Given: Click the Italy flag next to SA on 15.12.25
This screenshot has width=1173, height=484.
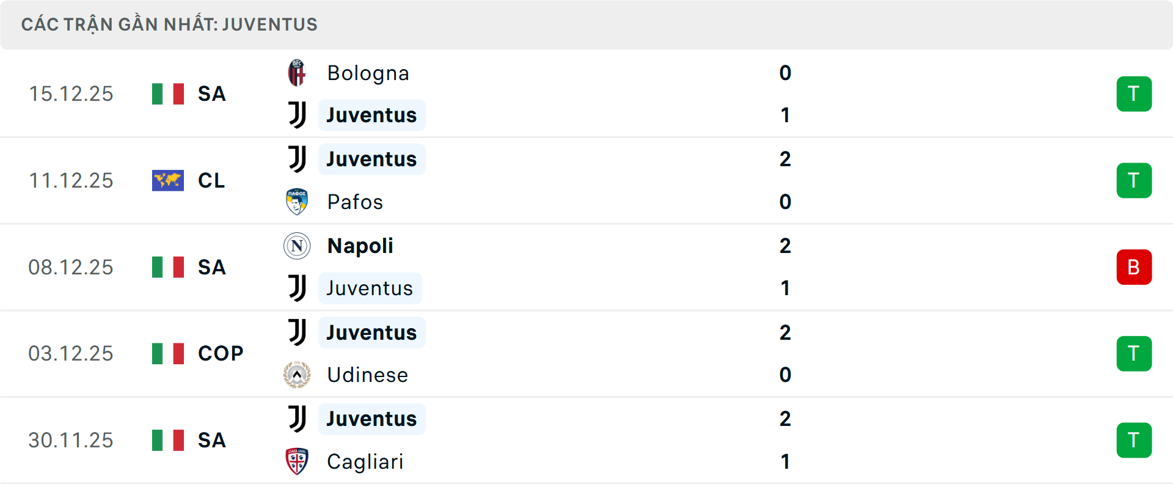Looking at the screenshot, I should [x=167, y=94].
